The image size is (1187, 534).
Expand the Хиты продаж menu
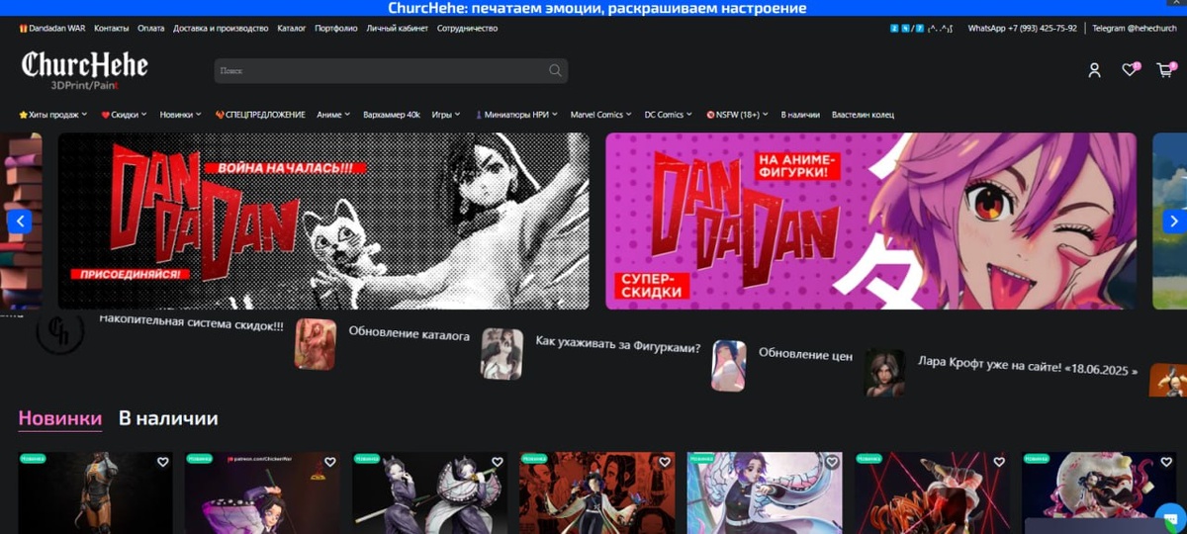pyautogui.click(x=54, y=115)
